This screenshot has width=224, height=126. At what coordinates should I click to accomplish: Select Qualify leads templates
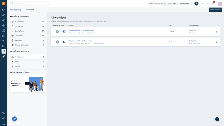27,31
